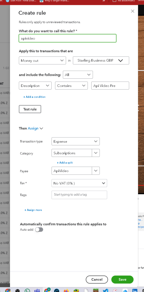144x292 pixels.
Task: Close the Create rule panel
Action: point(132,11)
